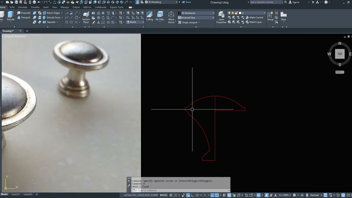352x198 pixels.
Task: Open the 1:1 / 100% annotation scale dropdown
Action: click(285, 195)
